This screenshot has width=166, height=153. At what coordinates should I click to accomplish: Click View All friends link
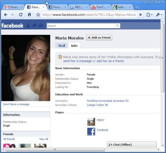(x=44, y=139)
